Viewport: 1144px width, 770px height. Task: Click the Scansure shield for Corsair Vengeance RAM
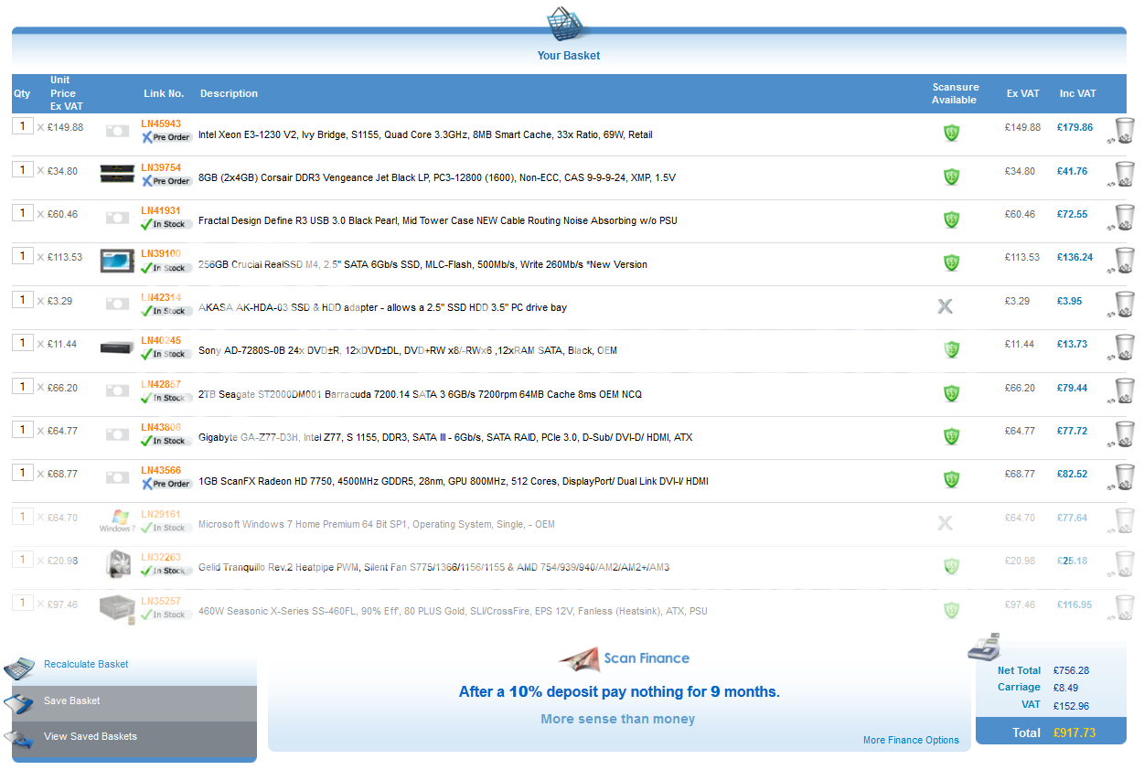[952, 176]
